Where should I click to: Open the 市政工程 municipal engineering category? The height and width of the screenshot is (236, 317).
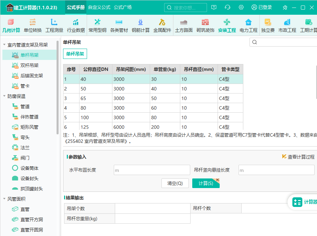click(x=287, y=26)
